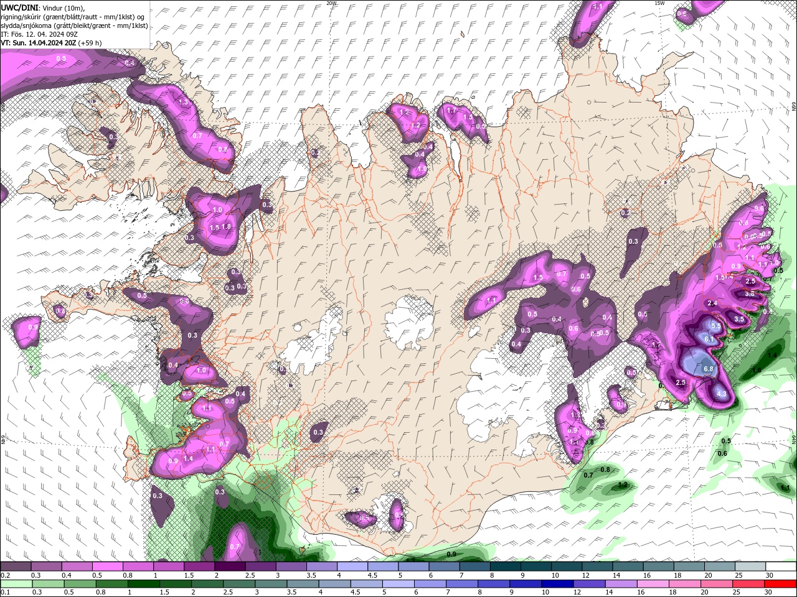
Task: Select the 'VT: Sun. 14.04.2024 20Z' valid time
Action: 38,43
